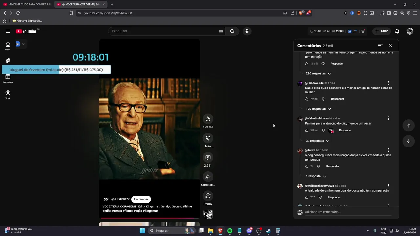Start voice search with the microphone
This screenshot has width=420, height=236.
click(x=247, y=31)
